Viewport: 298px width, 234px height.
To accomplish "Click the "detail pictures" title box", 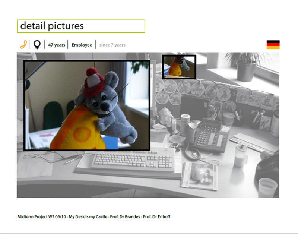I will tap(81, 26).
